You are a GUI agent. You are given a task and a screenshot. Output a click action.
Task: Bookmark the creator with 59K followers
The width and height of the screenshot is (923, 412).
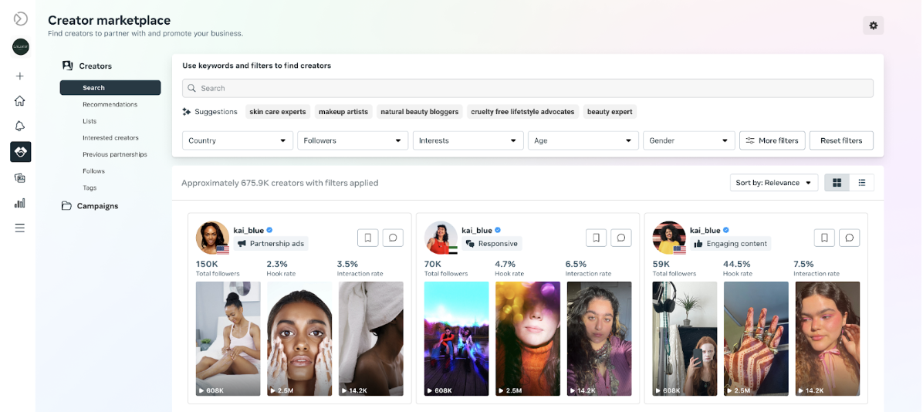[824, 238]
